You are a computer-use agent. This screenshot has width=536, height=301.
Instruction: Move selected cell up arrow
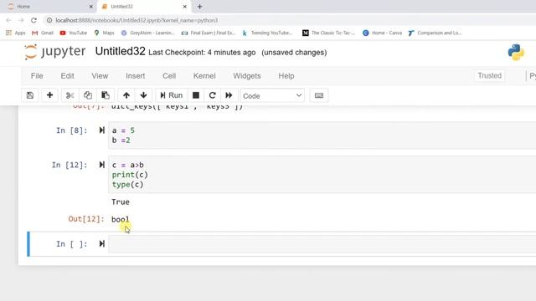point(126,95)
